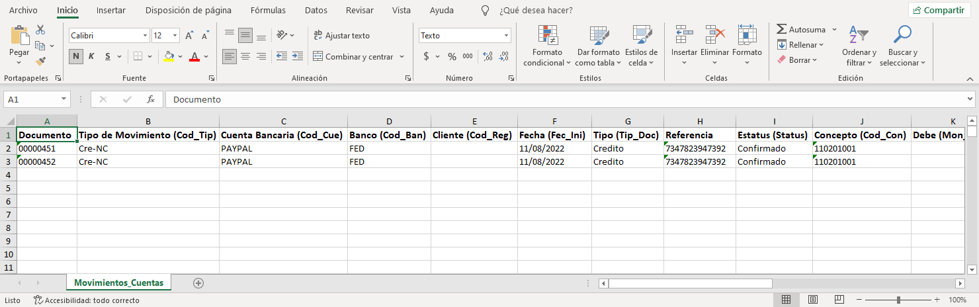Toggle Ajustar texto wrap setting

point(341,36)
